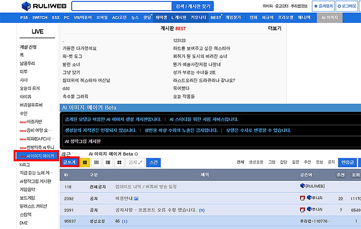Open the 뉴스 menu
The height and width of the screenshot is (229, 361).
135,18
